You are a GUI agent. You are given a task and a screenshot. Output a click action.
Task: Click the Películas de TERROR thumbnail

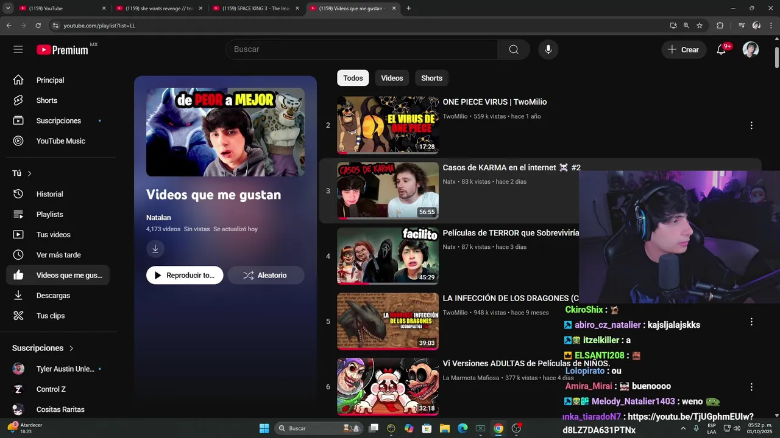(x=388, y=256)
